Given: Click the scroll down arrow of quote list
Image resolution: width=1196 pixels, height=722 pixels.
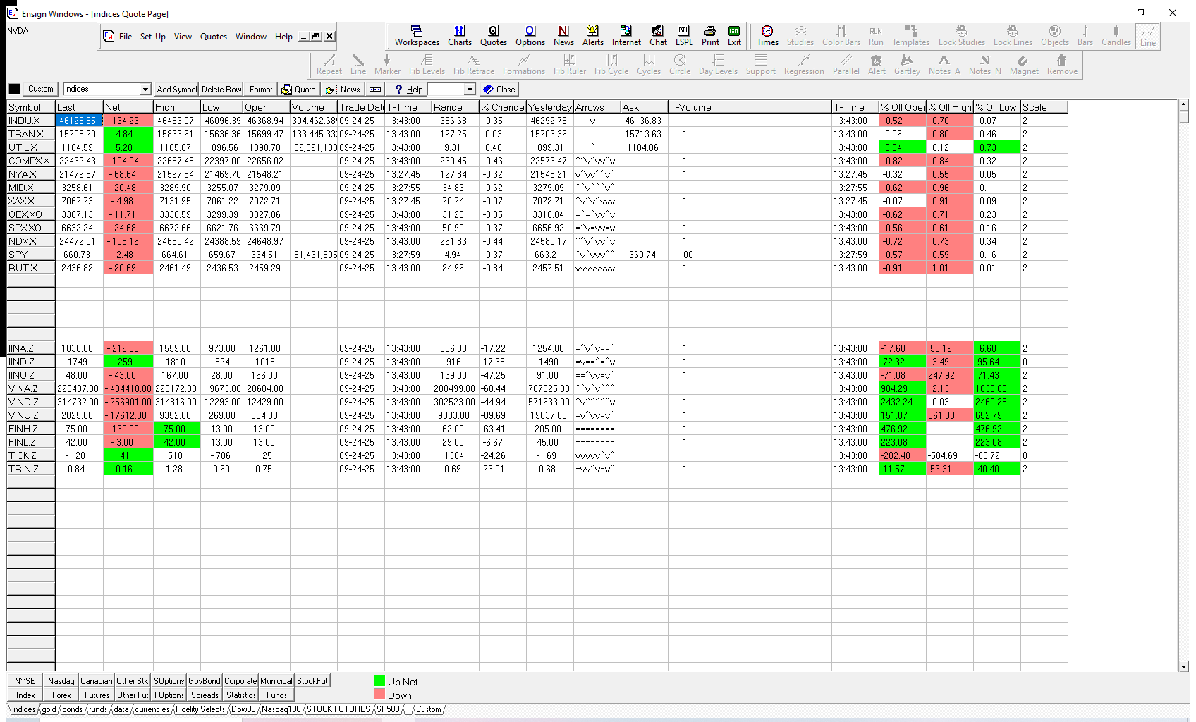Looking at the screenshot, I should (x=1183, y=666).
